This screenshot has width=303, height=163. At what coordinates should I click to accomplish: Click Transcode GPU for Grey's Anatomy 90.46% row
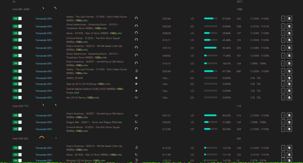point(44,48)
